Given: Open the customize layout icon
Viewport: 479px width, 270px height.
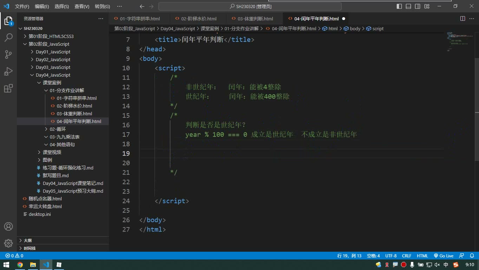Looking at the screenshot, I should (427, 6).
